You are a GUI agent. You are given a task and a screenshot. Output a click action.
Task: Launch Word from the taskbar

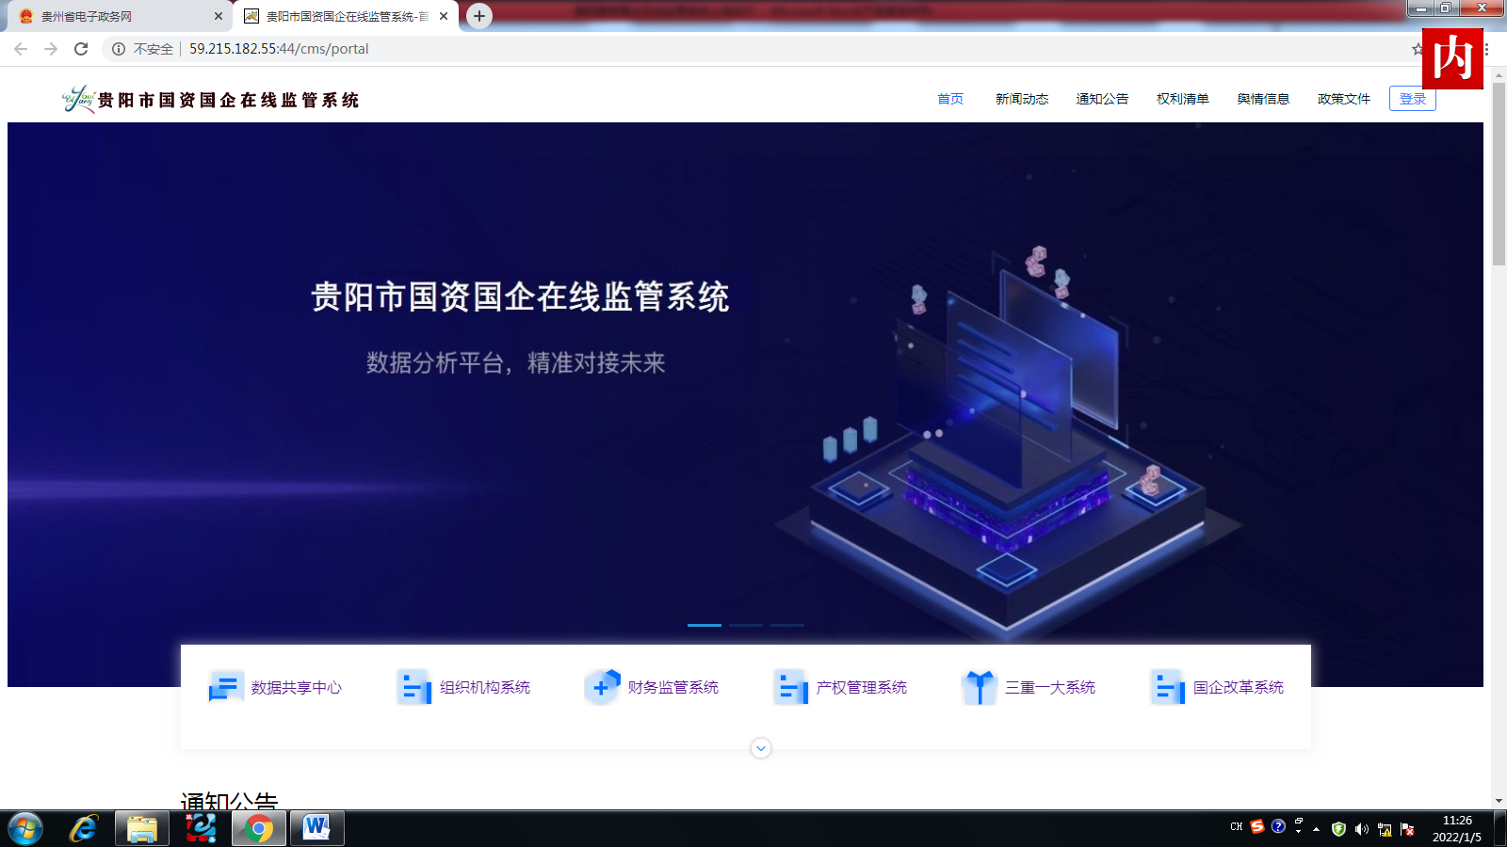(x=316, y=828)
